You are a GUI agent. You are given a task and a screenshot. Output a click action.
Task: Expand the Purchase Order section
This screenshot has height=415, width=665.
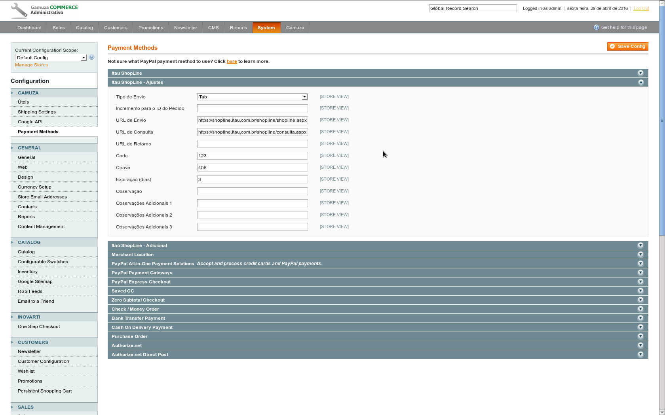pos(640,336)
